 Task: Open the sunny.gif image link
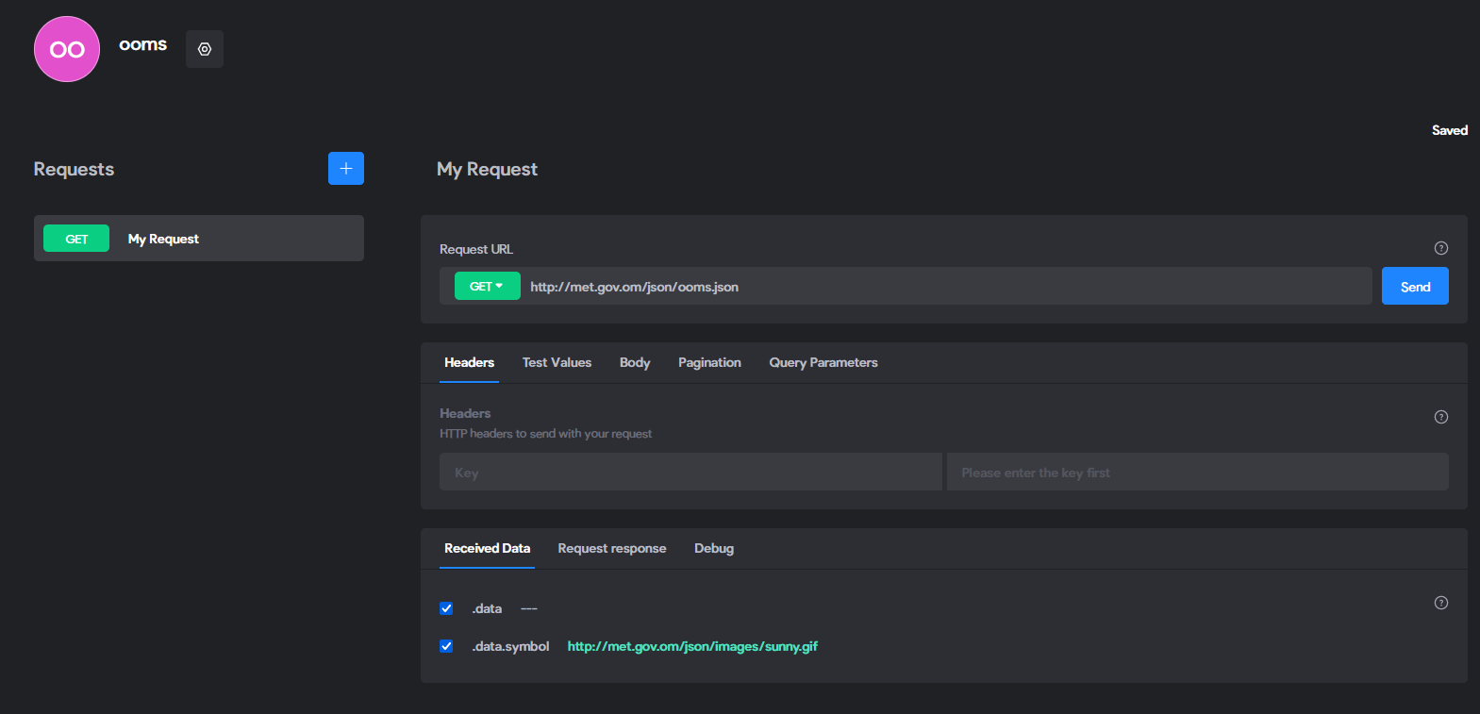tap(692, 646)
